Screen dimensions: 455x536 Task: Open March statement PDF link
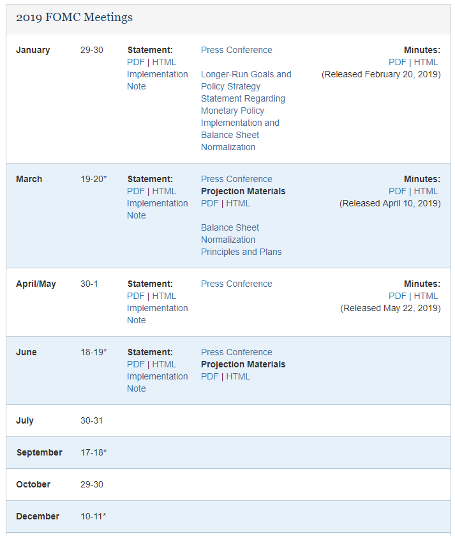(135, 191)
